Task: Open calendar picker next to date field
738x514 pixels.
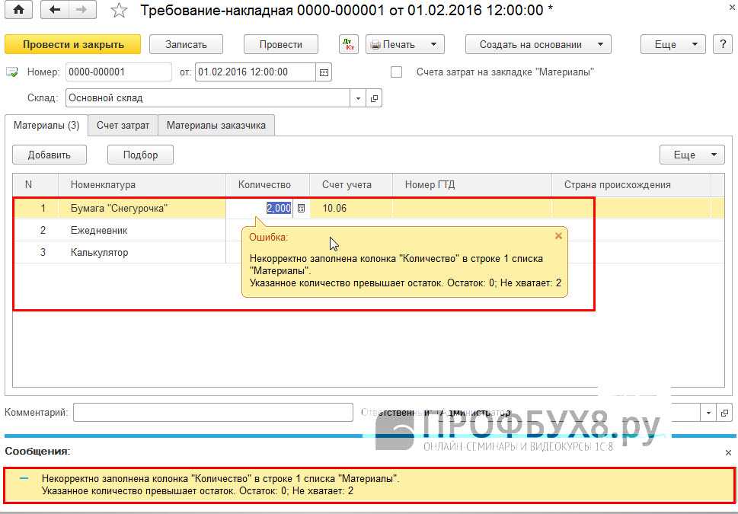Action: coord(324,72)
